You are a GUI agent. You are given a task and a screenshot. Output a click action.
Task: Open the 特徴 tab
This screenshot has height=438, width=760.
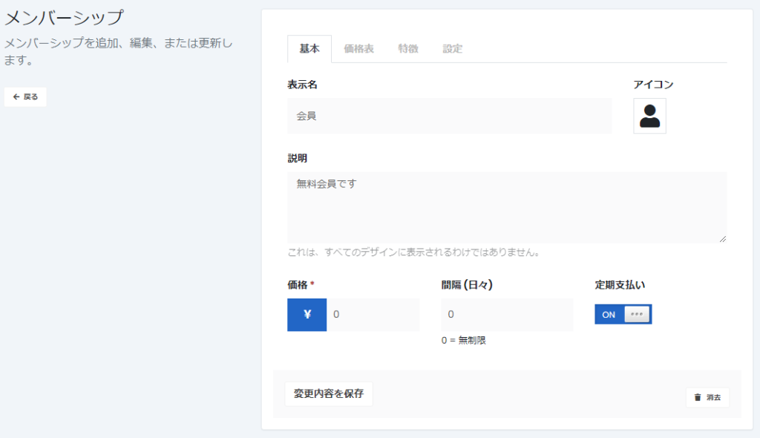pos(408,49)
